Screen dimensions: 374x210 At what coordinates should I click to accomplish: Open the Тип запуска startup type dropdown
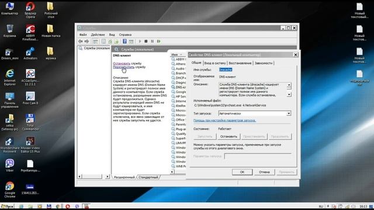tap(289, 114)
